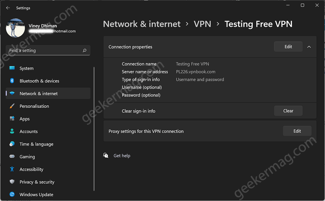The image size is (325, 201).
Task: Click the Accounts person icon
Action: (12, 131)
